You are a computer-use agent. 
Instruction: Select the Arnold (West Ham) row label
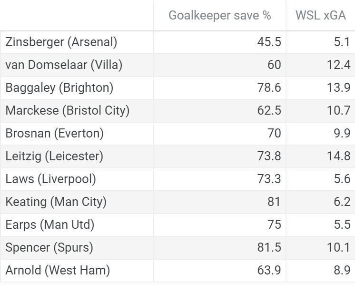point(58,270)
